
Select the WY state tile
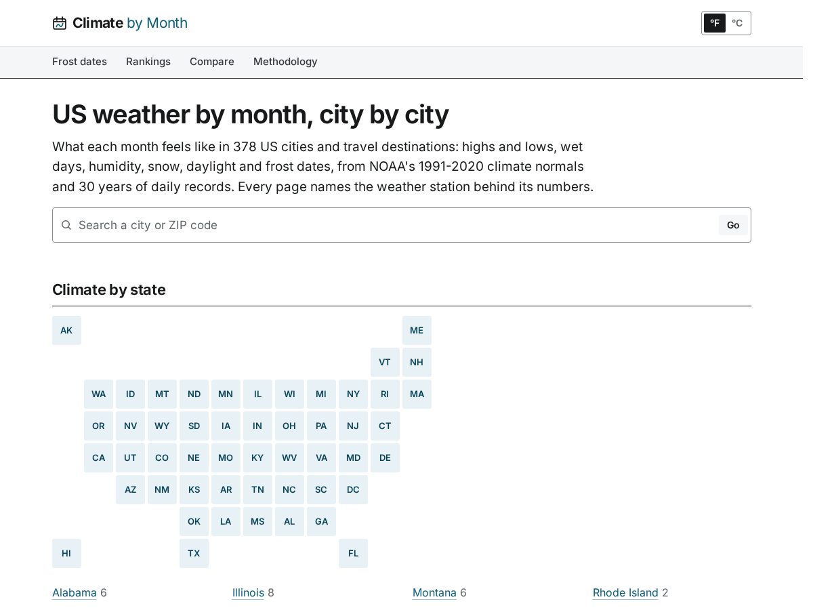pos(162,426)
